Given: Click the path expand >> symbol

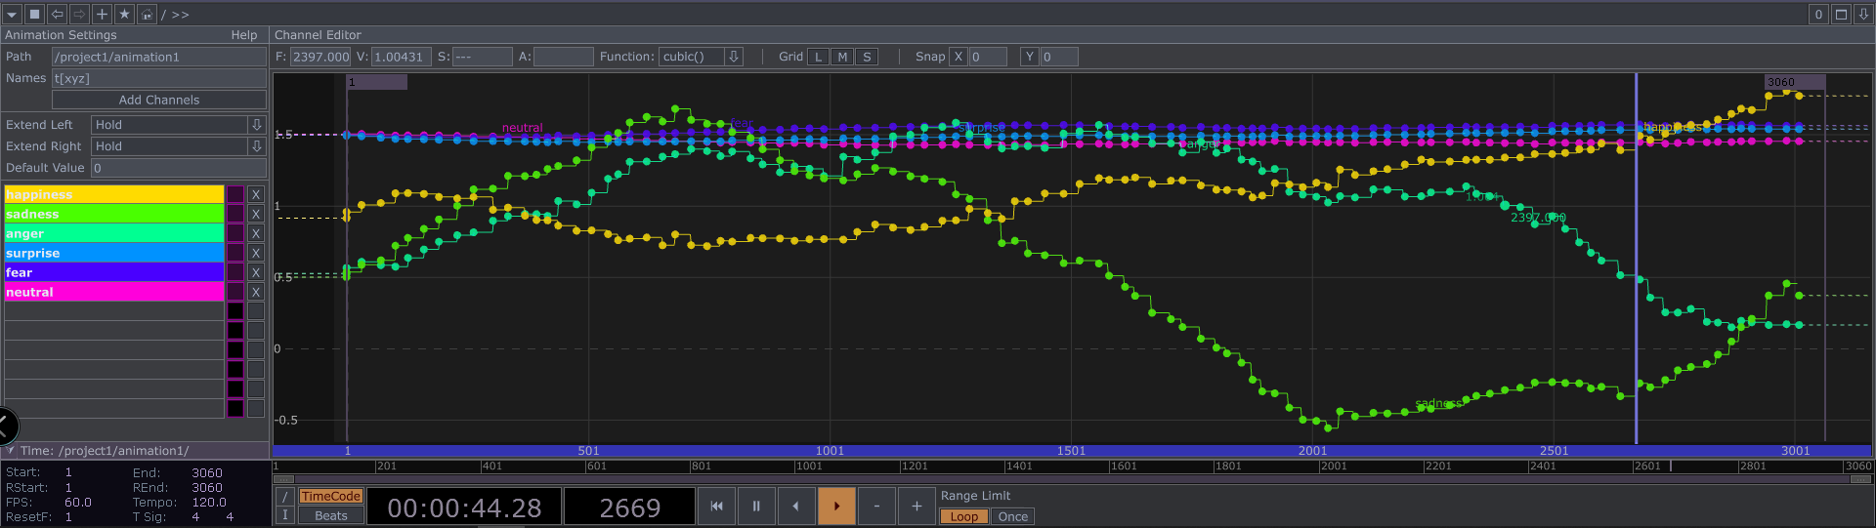Looking at the screenshot, I should (181, 15).
